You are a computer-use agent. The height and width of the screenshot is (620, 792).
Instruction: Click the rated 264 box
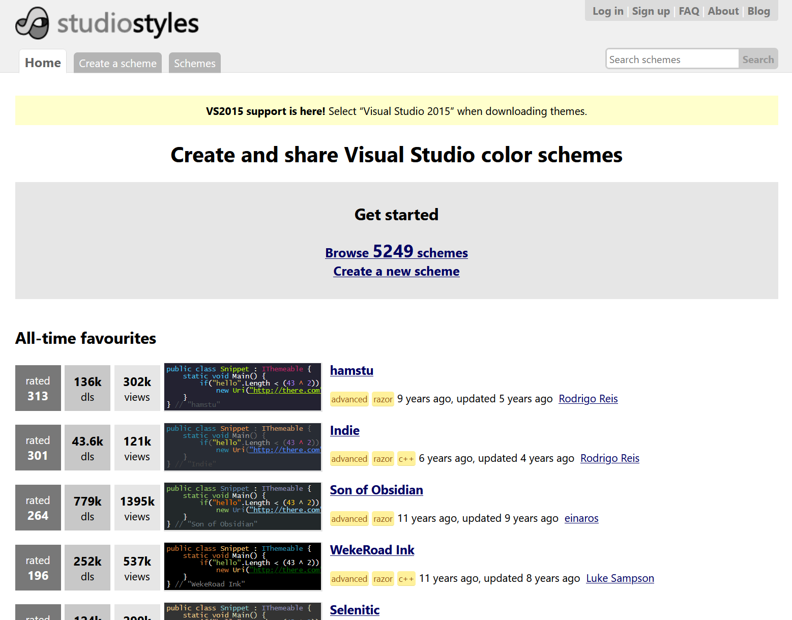(38, 508)
